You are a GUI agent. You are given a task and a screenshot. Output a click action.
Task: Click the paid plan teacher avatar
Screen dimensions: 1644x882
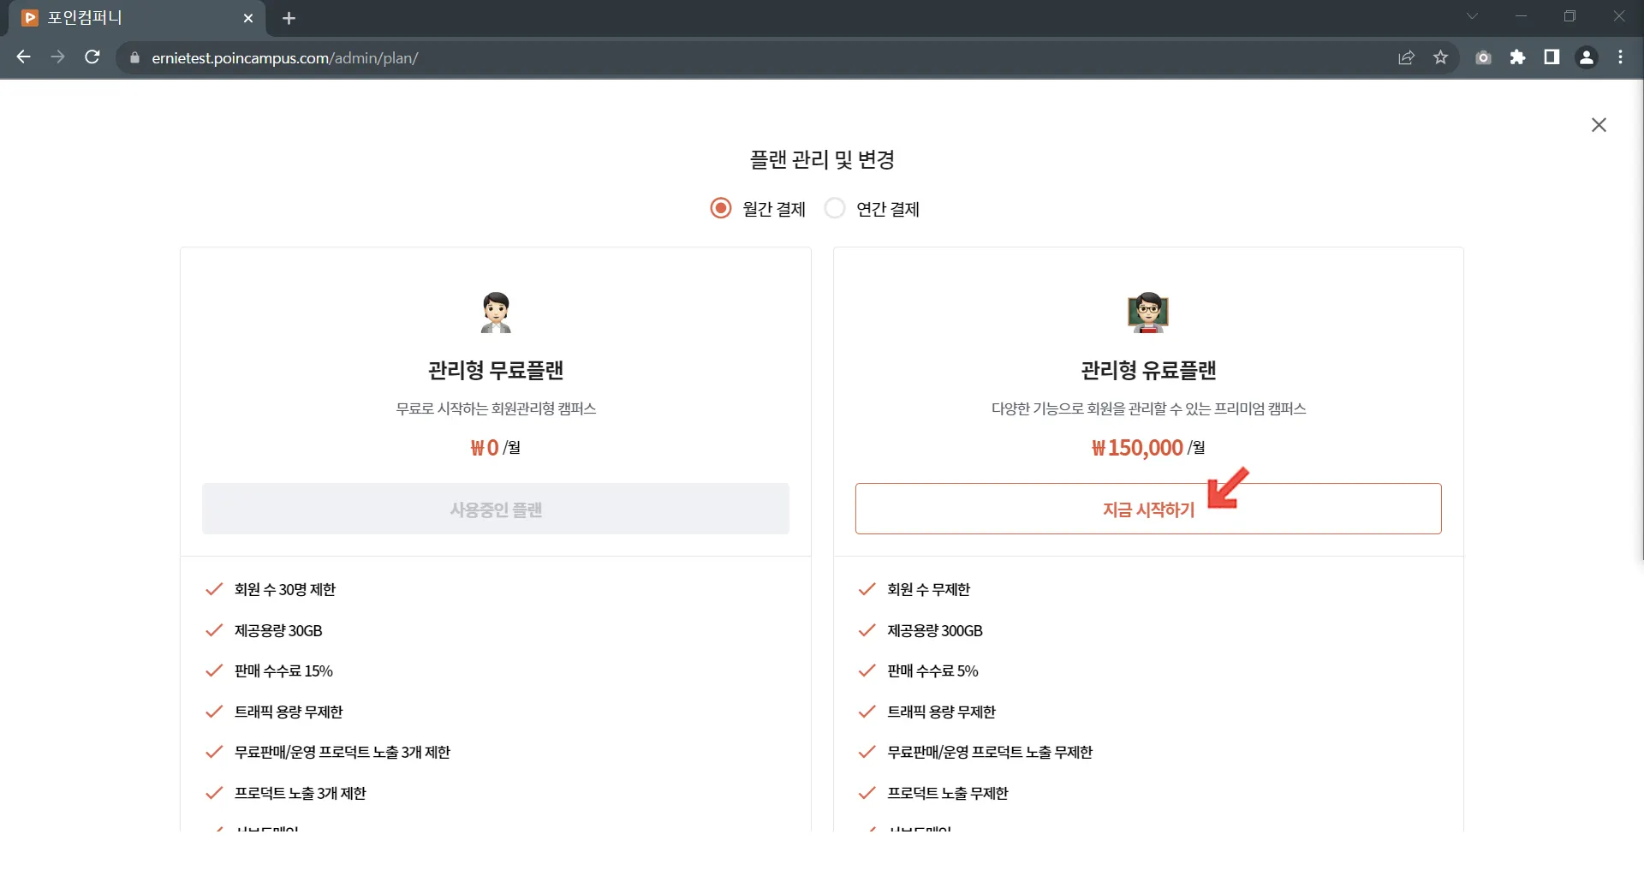point(1148,313)
